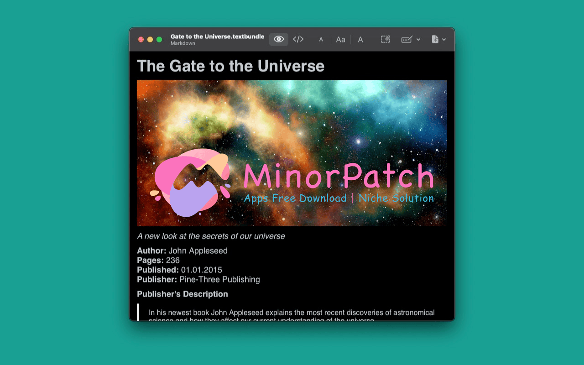Click the blockquote paragraph about newest book
Image resolution: width=584 pixels, height=365 pixels.
pos(292,315)
